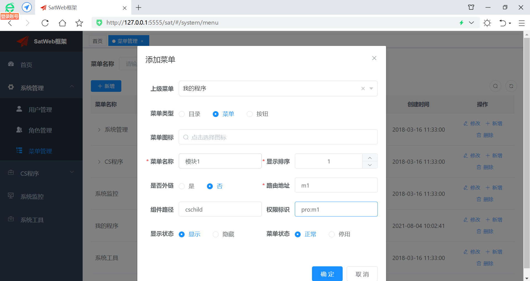The image size is (530, 281).
Task: Set 显示状态 to 隐藏
Action: pyautogui.click(x=223, y=234)
